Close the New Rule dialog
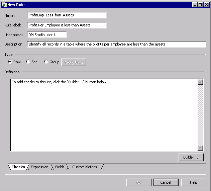Screen dimensions: 211x191 click(x=206, y=5)
